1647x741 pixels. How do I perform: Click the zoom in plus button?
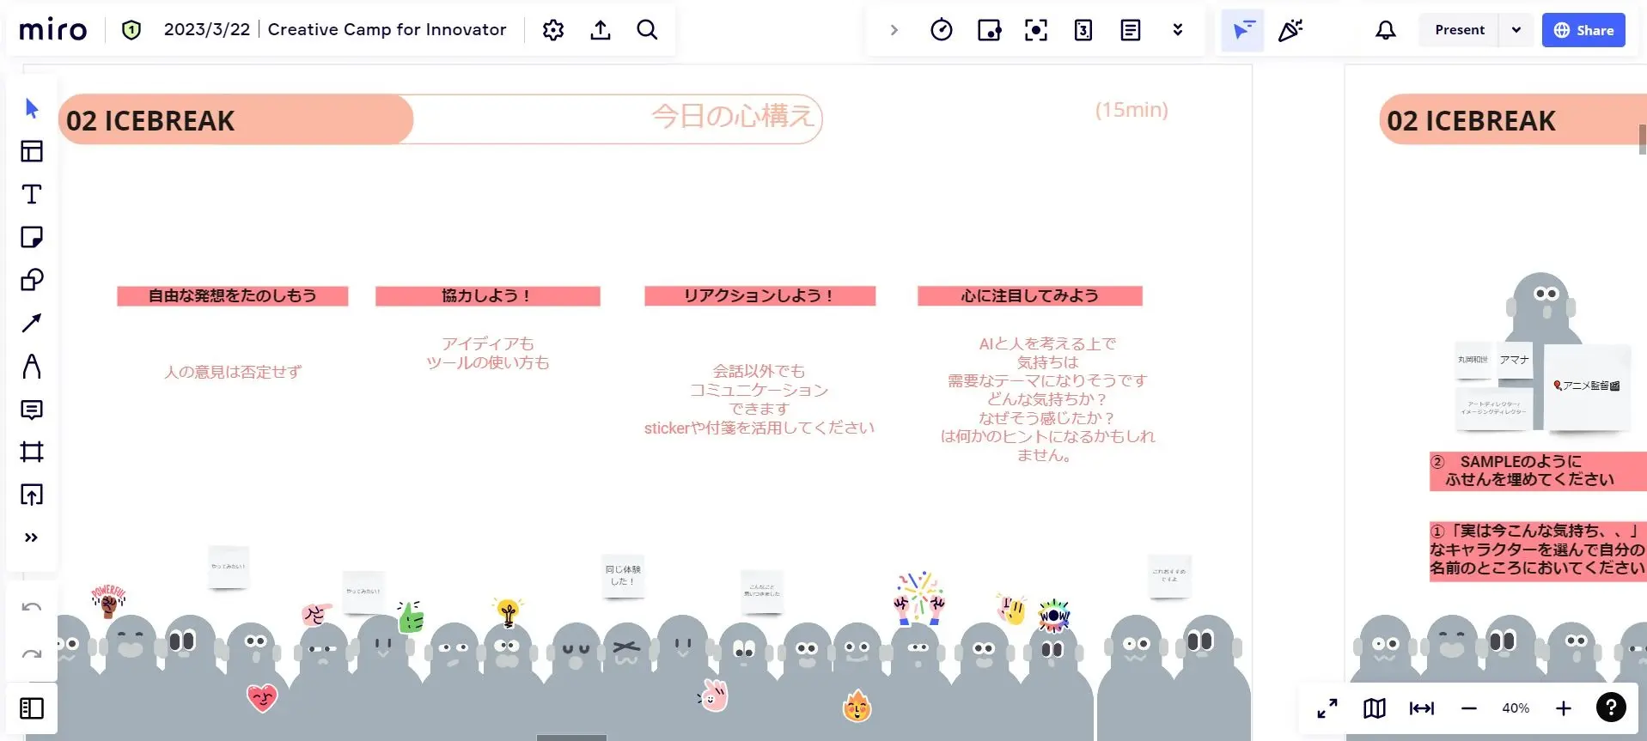pos(1564,708)
